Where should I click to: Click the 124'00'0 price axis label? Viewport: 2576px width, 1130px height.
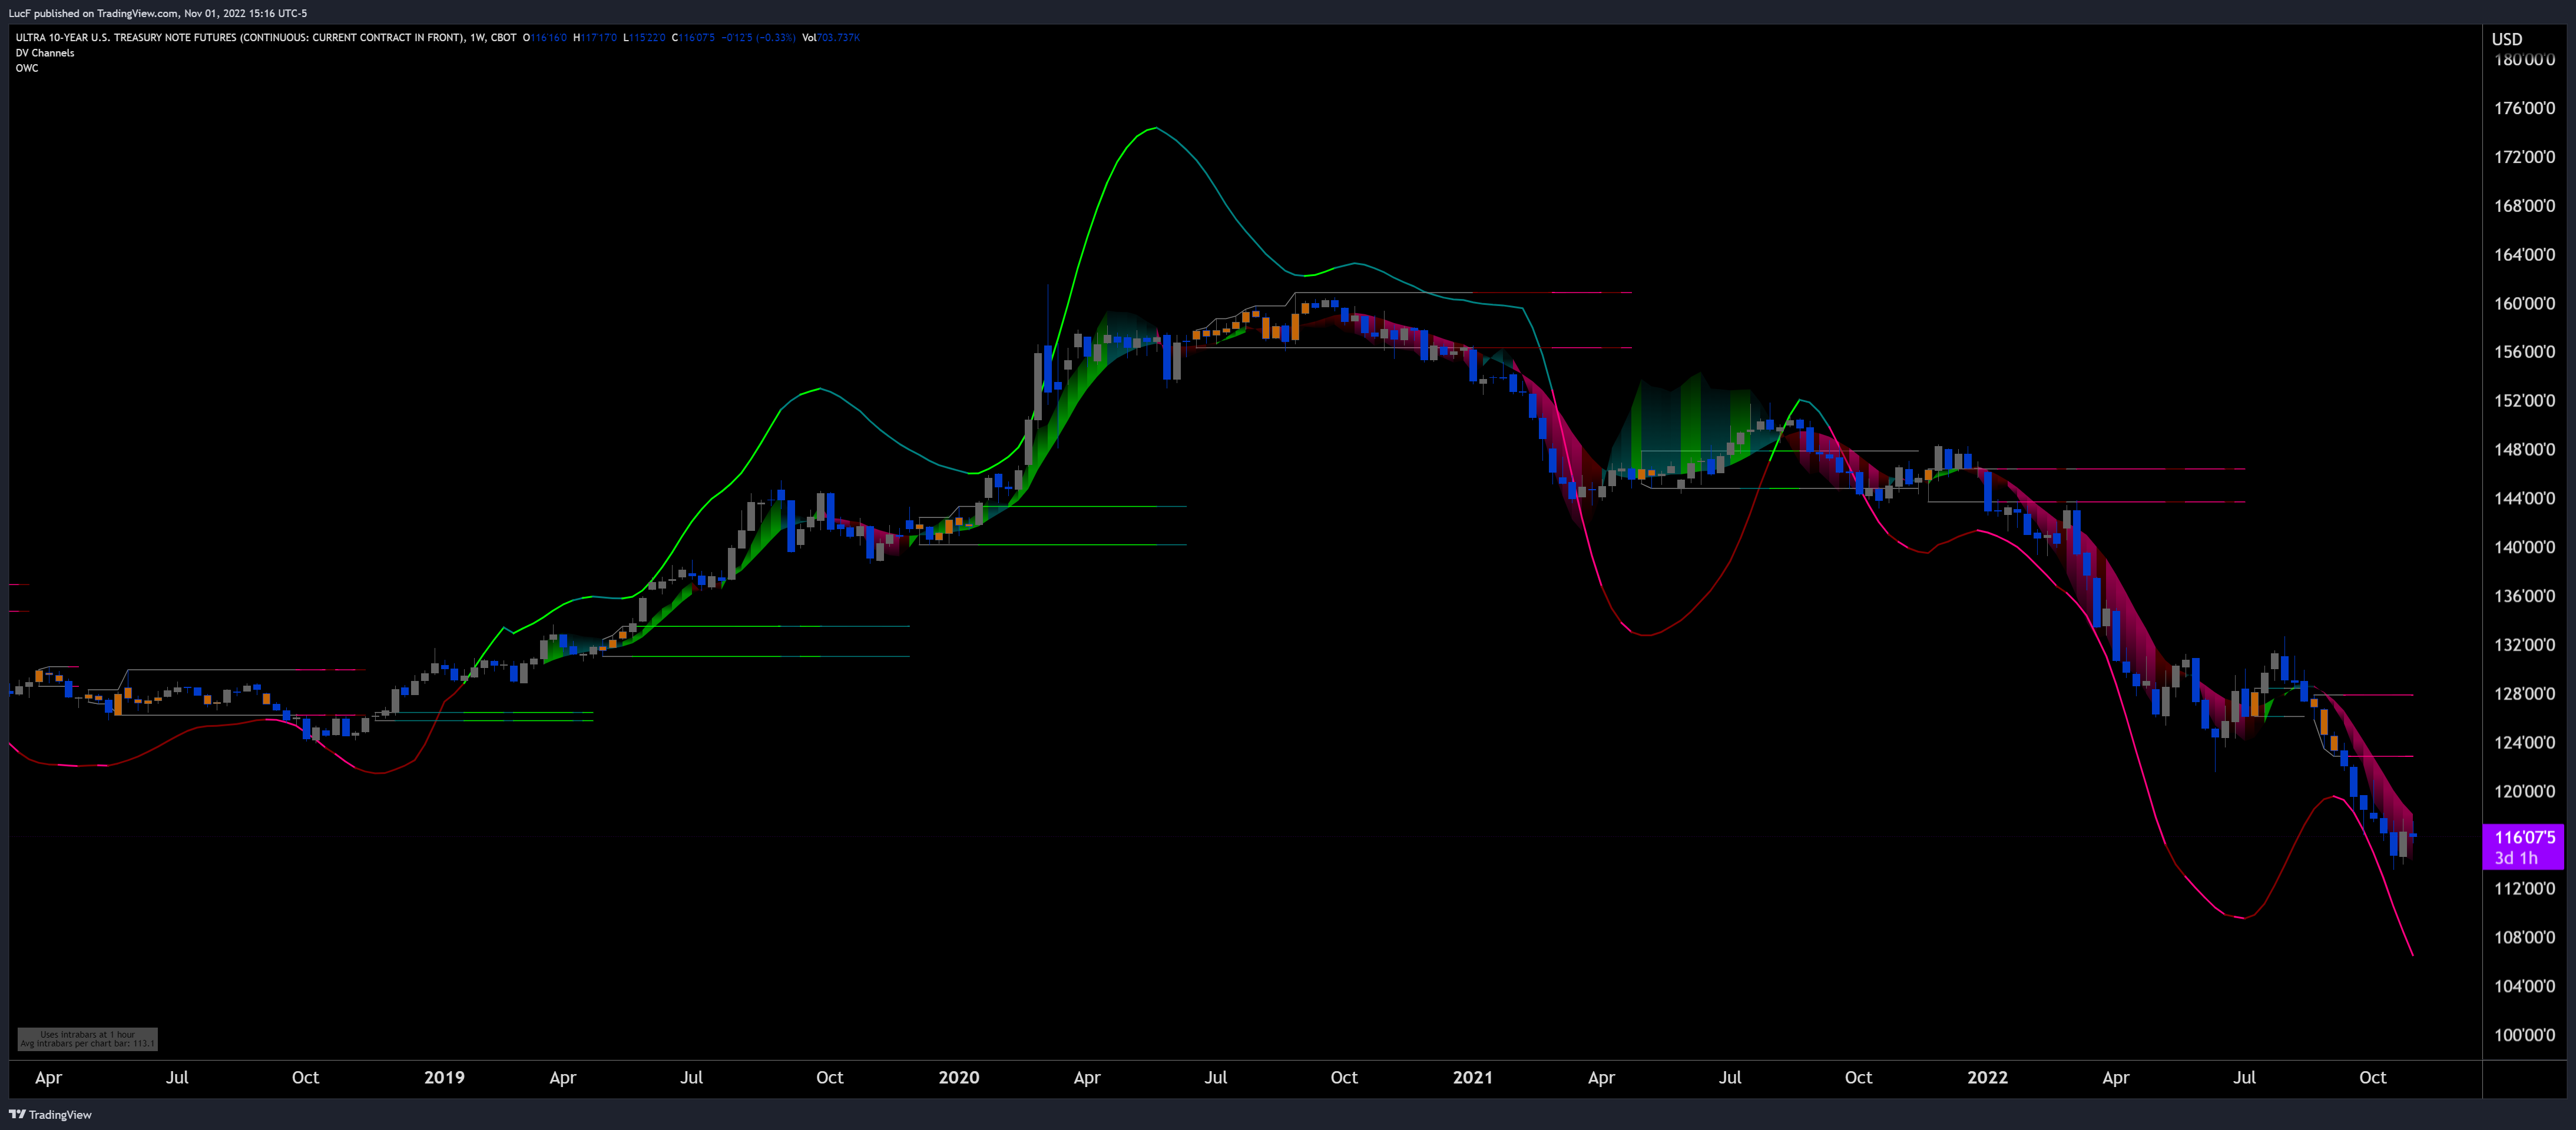tap(2524, 742)
